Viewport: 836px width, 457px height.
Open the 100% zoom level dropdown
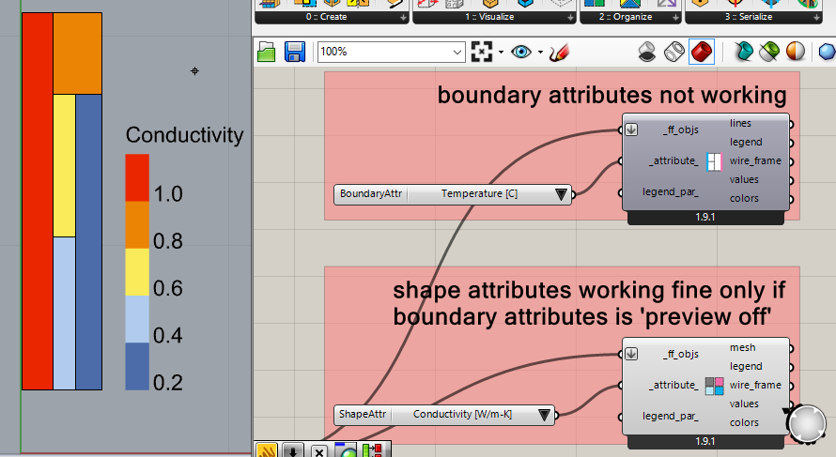click(457, 52)
